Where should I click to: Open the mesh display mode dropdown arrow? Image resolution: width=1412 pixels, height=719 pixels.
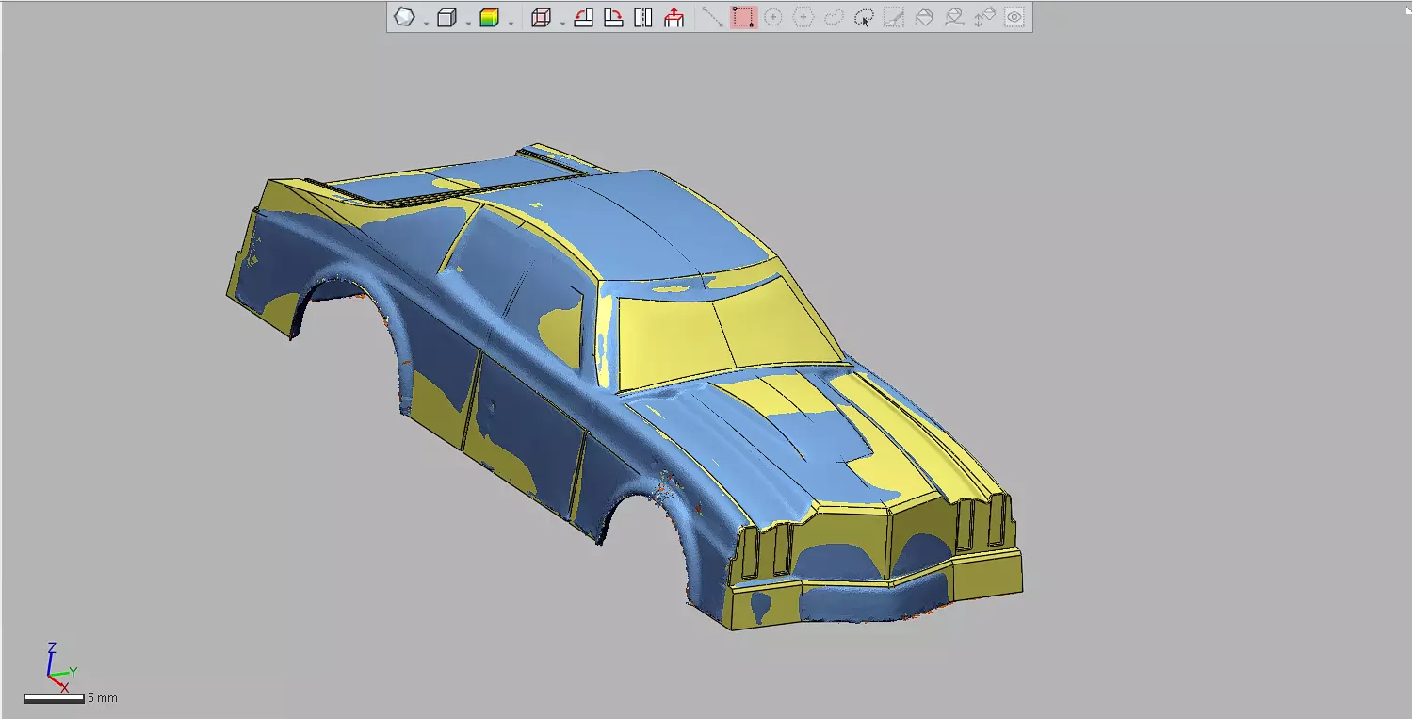(426, 23)
